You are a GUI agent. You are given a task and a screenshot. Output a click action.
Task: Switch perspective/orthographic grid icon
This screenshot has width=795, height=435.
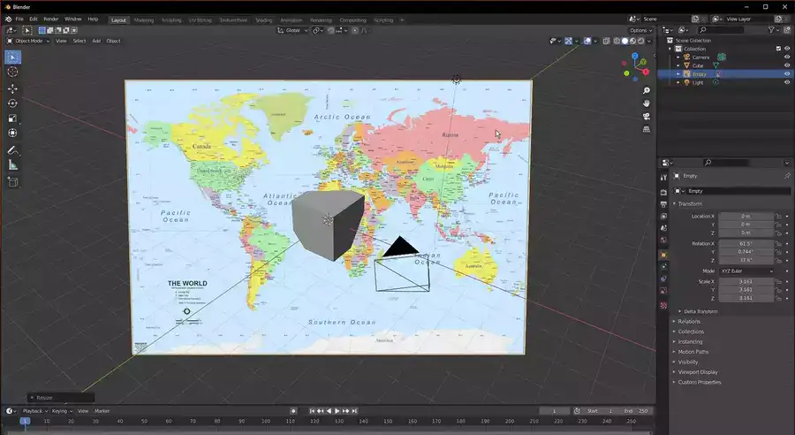pos(647,129)
